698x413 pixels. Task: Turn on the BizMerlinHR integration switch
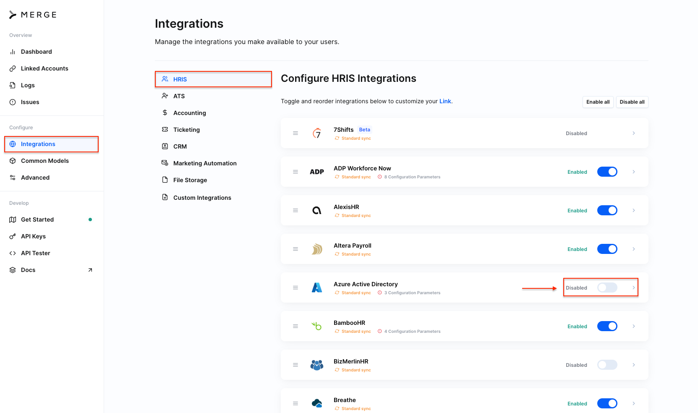tap(607, 365)
